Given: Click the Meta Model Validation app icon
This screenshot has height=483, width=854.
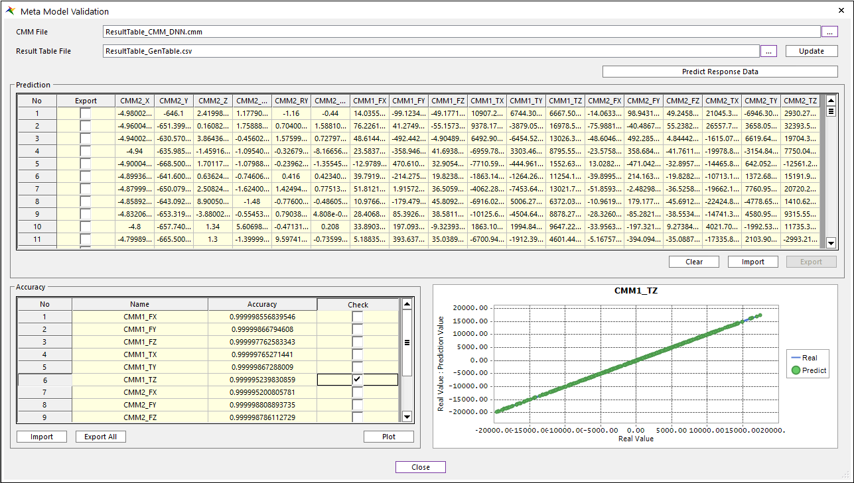Looking at the screenshot, I should click(10, 11).
